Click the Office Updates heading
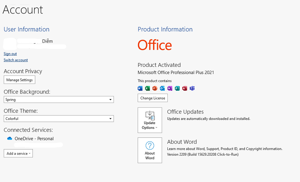This screenshot has height=182, width=300. click(x=185, y=112)
